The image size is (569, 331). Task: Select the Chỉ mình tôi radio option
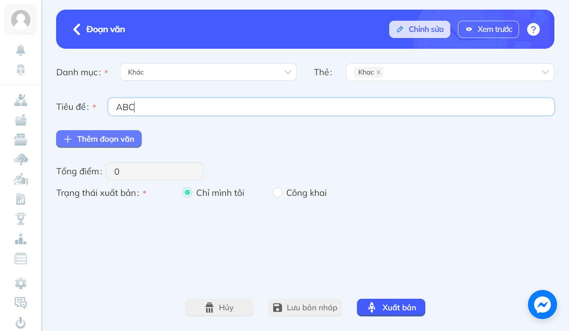click(187, 193)
